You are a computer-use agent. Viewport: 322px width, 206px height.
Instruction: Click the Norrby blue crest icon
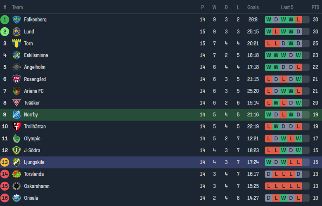(17, 115)
